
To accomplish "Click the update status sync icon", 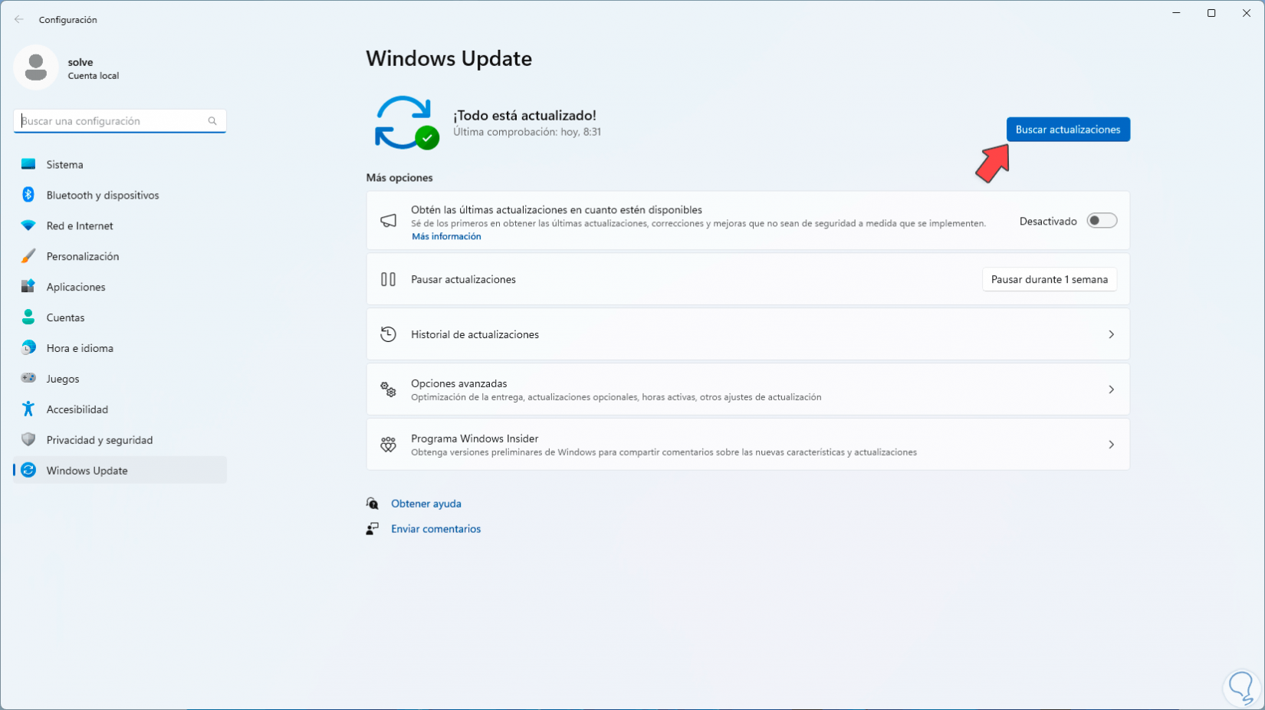I will point(406,123).
